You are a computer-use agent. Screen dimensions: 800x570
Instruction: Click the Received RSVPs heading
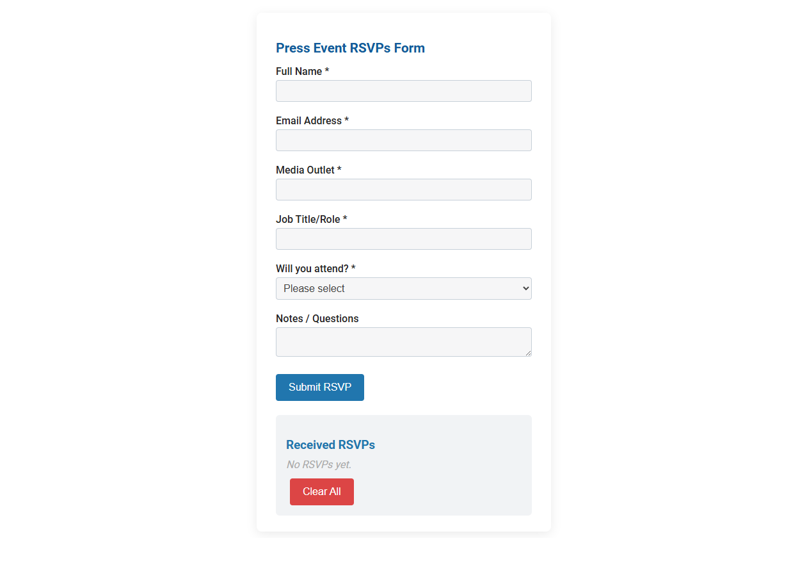point(330,444)
